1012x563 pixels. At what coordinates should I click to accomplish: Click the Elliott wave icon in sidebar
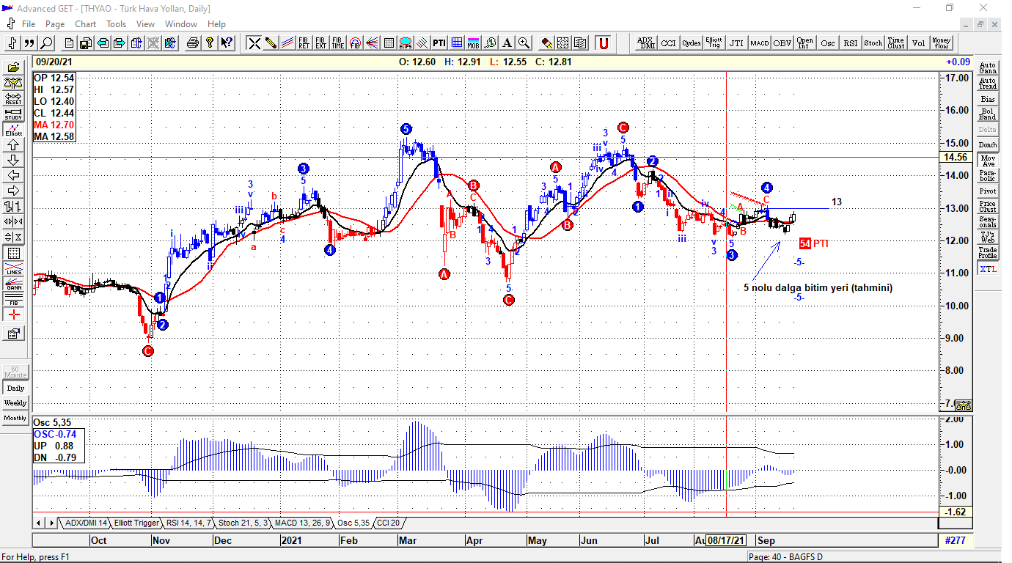(13, 130)
